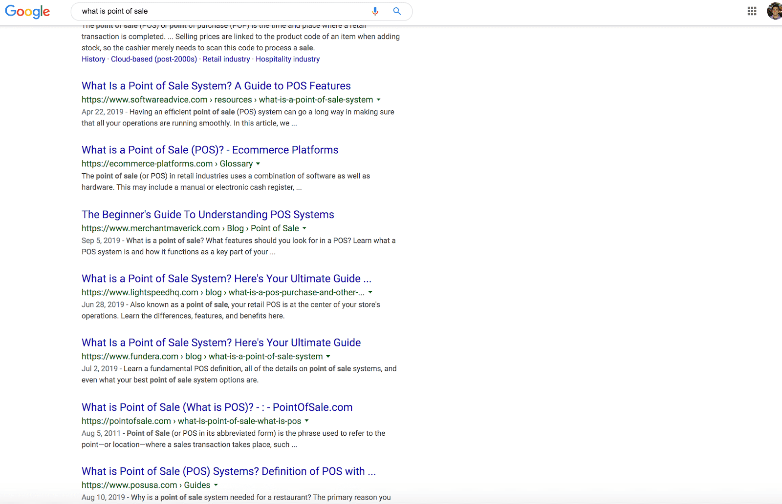
Task: Open 'What Is a Point of Sale System? A Guide to POS Features'
Action: click(216, 86)
